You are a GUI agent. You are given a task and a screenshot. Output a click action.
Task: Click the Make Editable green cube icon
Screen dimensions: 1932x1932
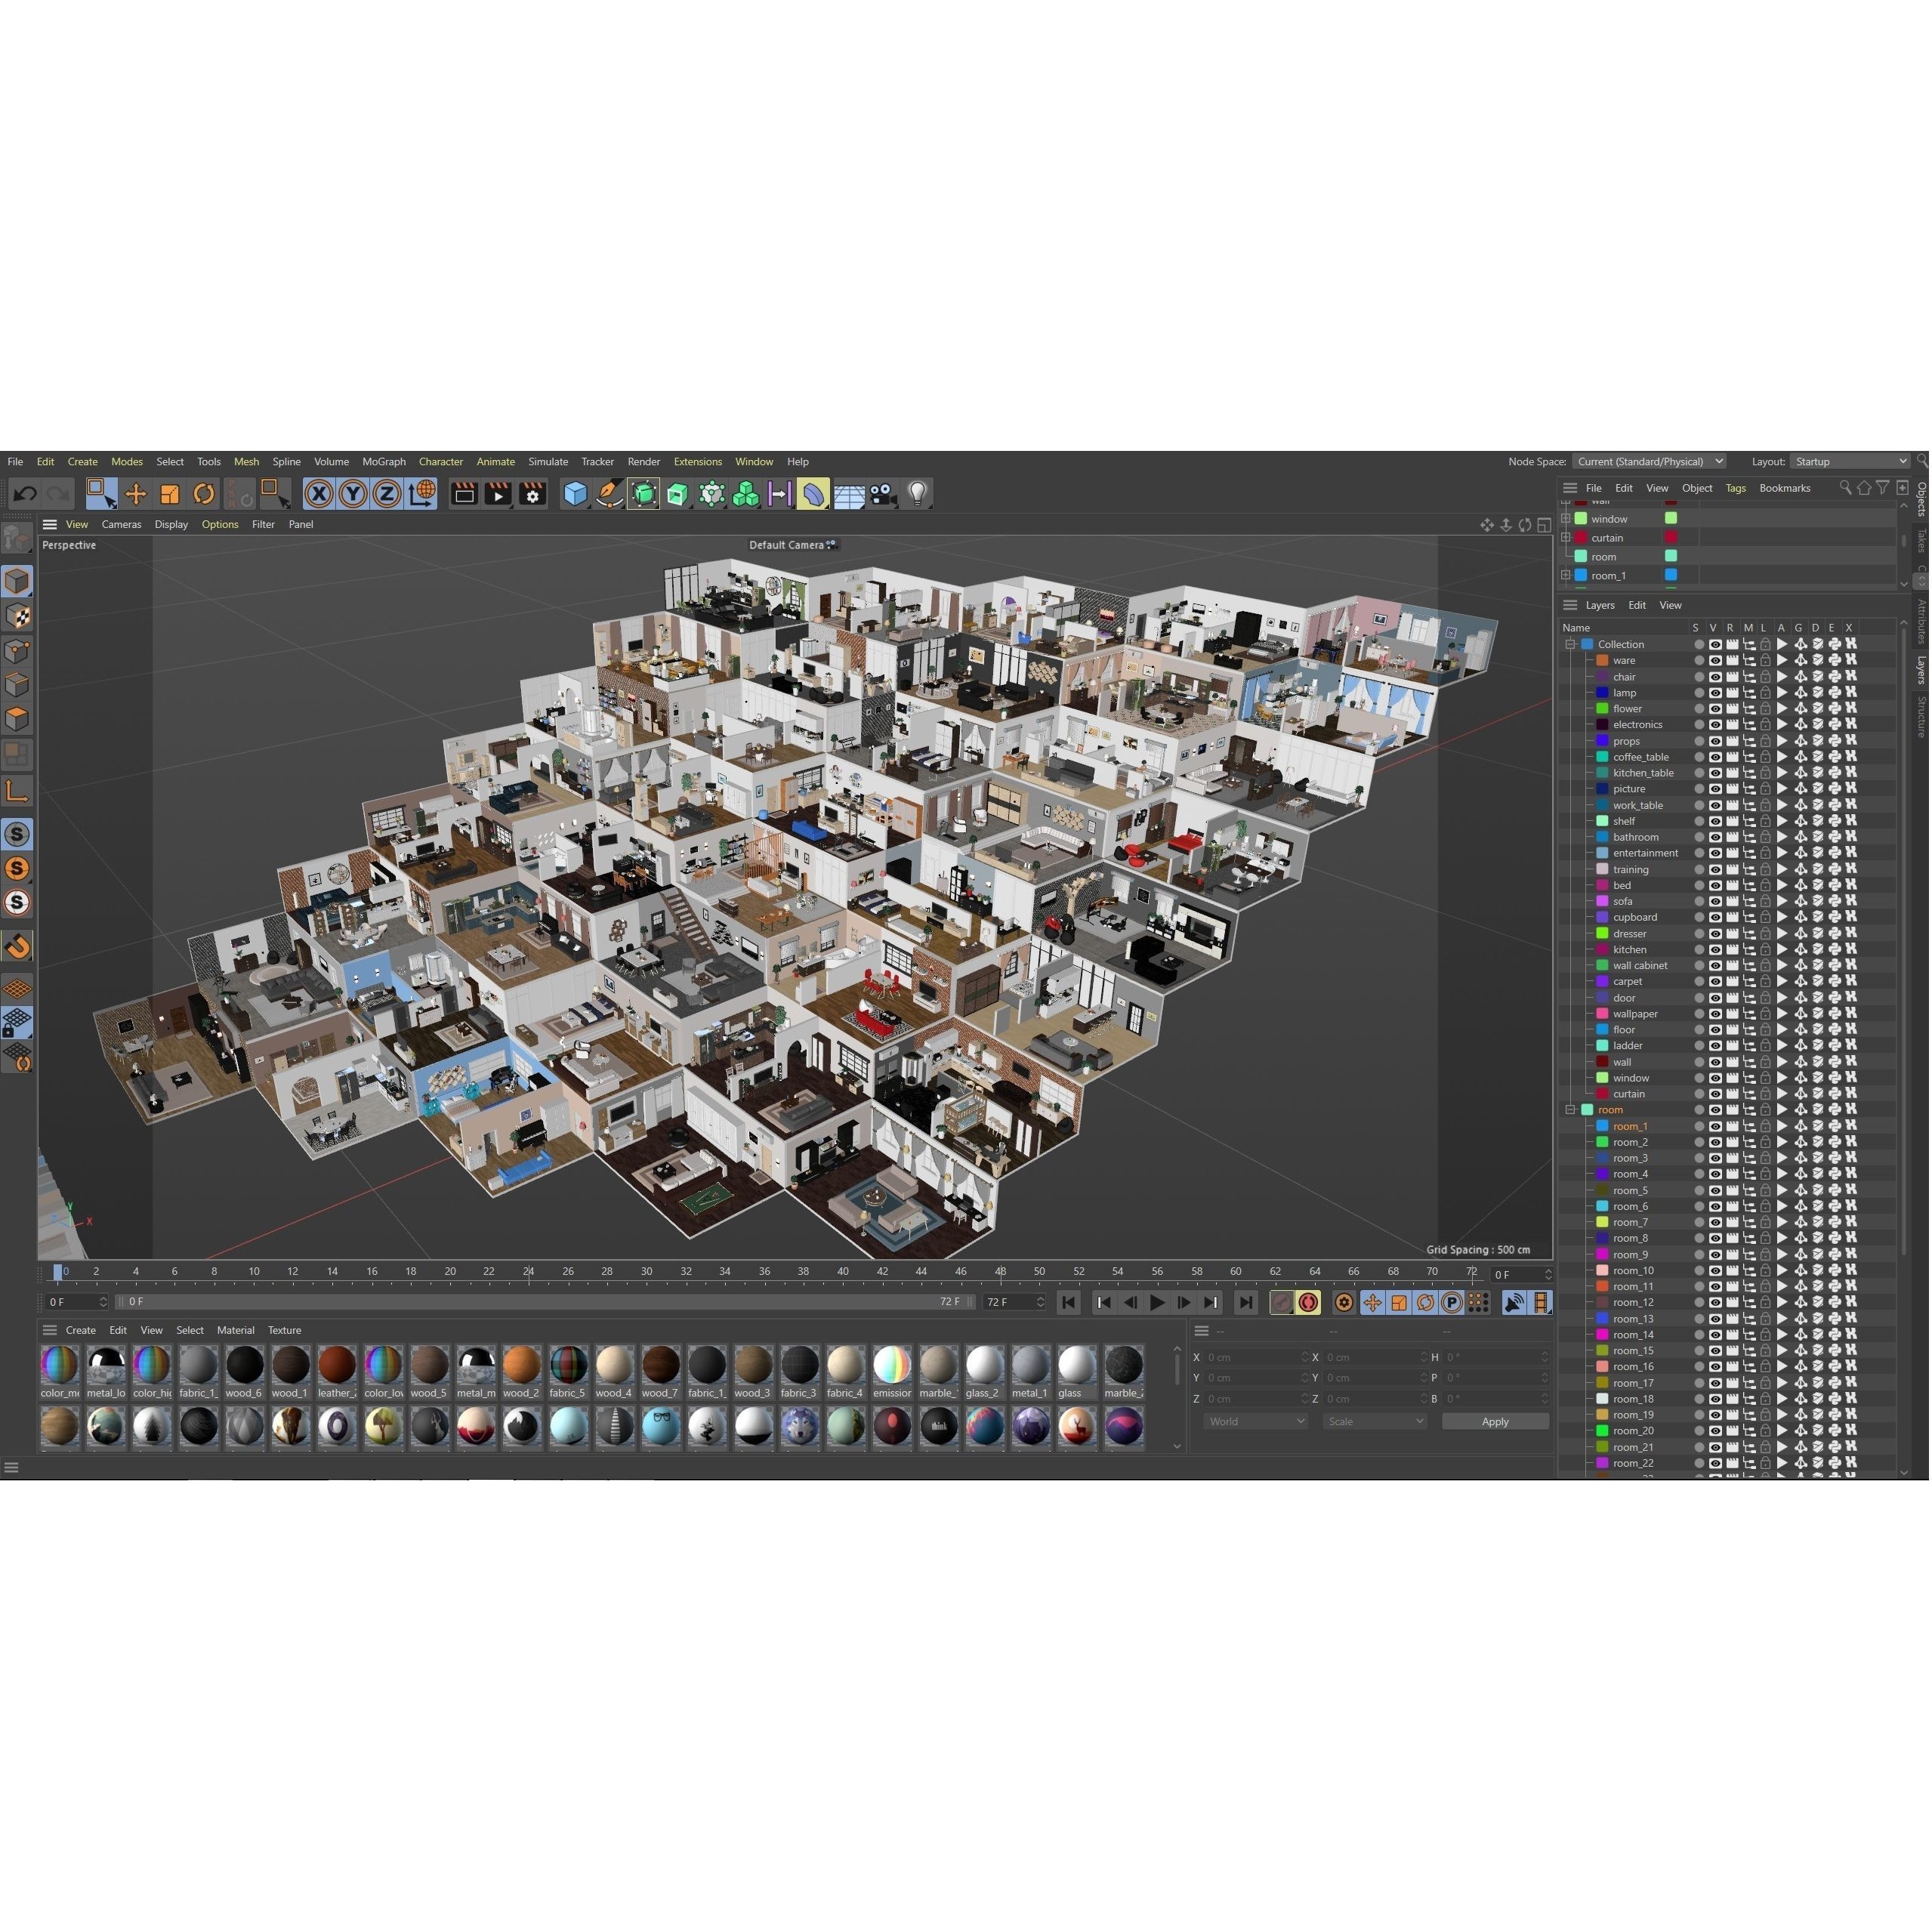click(645, 493)
